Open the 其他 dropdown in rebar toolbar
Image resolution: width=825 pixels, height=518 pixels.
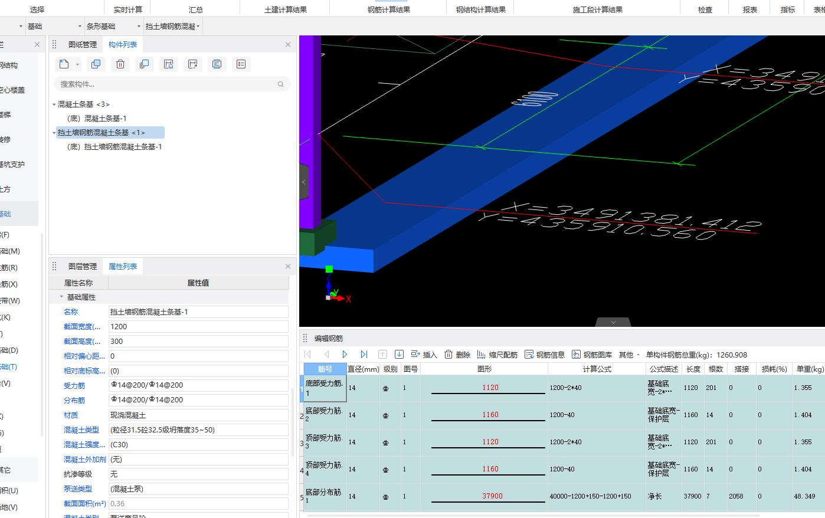(x=630, y=355)
